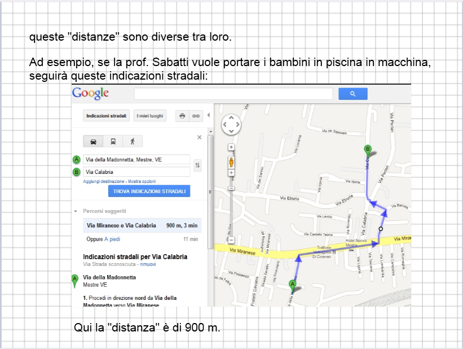Click the Mostra opzioni link
The image size is (463, 349).
[x=142, y=181]
